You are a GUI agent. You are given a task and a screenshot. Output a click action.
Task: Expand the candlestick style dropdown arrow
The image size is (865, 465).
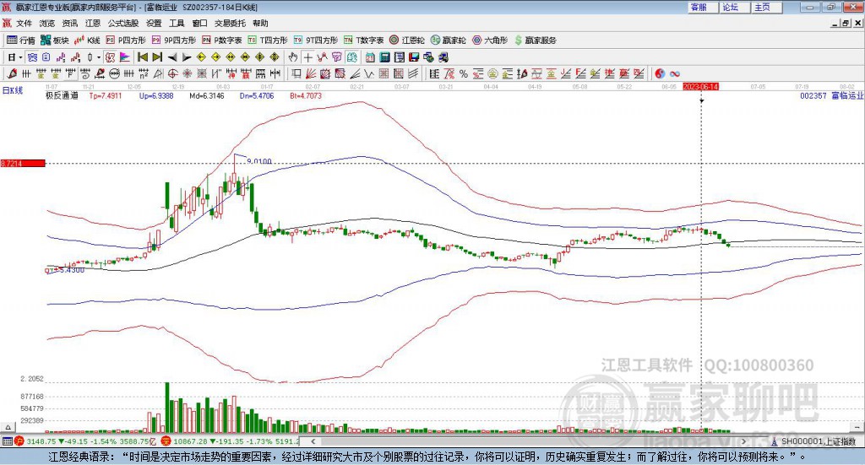click(x=99, y=57)
